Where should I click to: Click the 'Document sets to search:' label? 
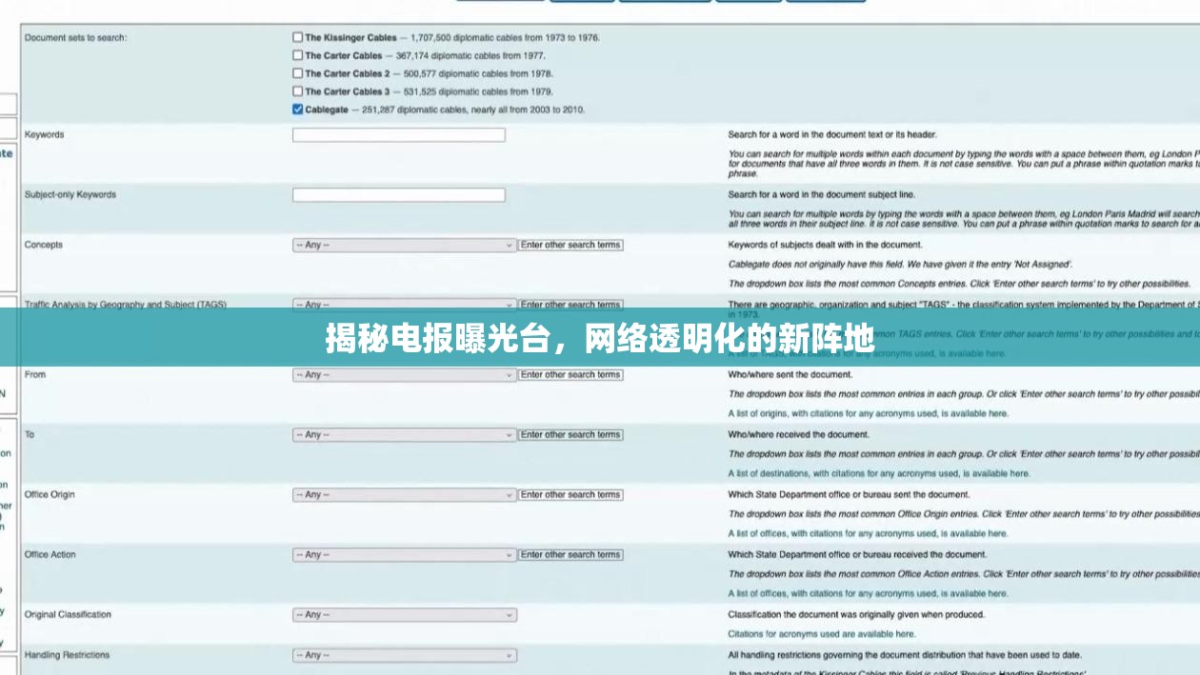click(75, 38)
